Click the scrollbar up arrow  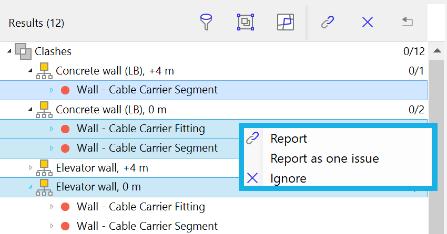(436, 51)
